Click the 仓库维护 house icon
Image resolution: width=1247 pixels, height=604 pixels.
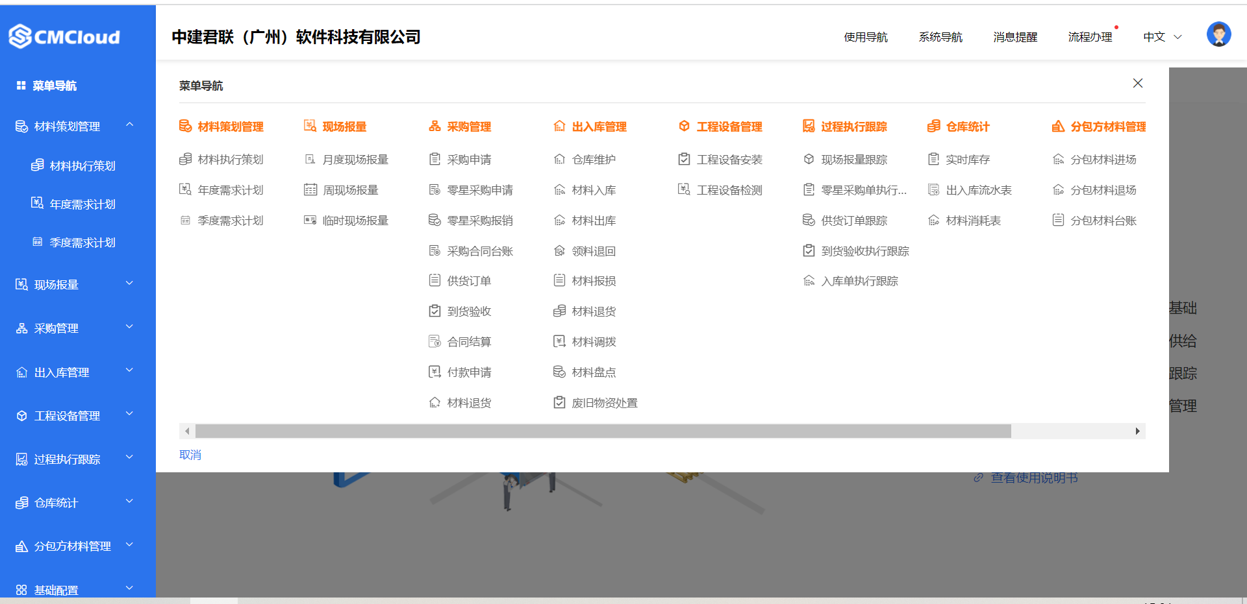[559, 159]
